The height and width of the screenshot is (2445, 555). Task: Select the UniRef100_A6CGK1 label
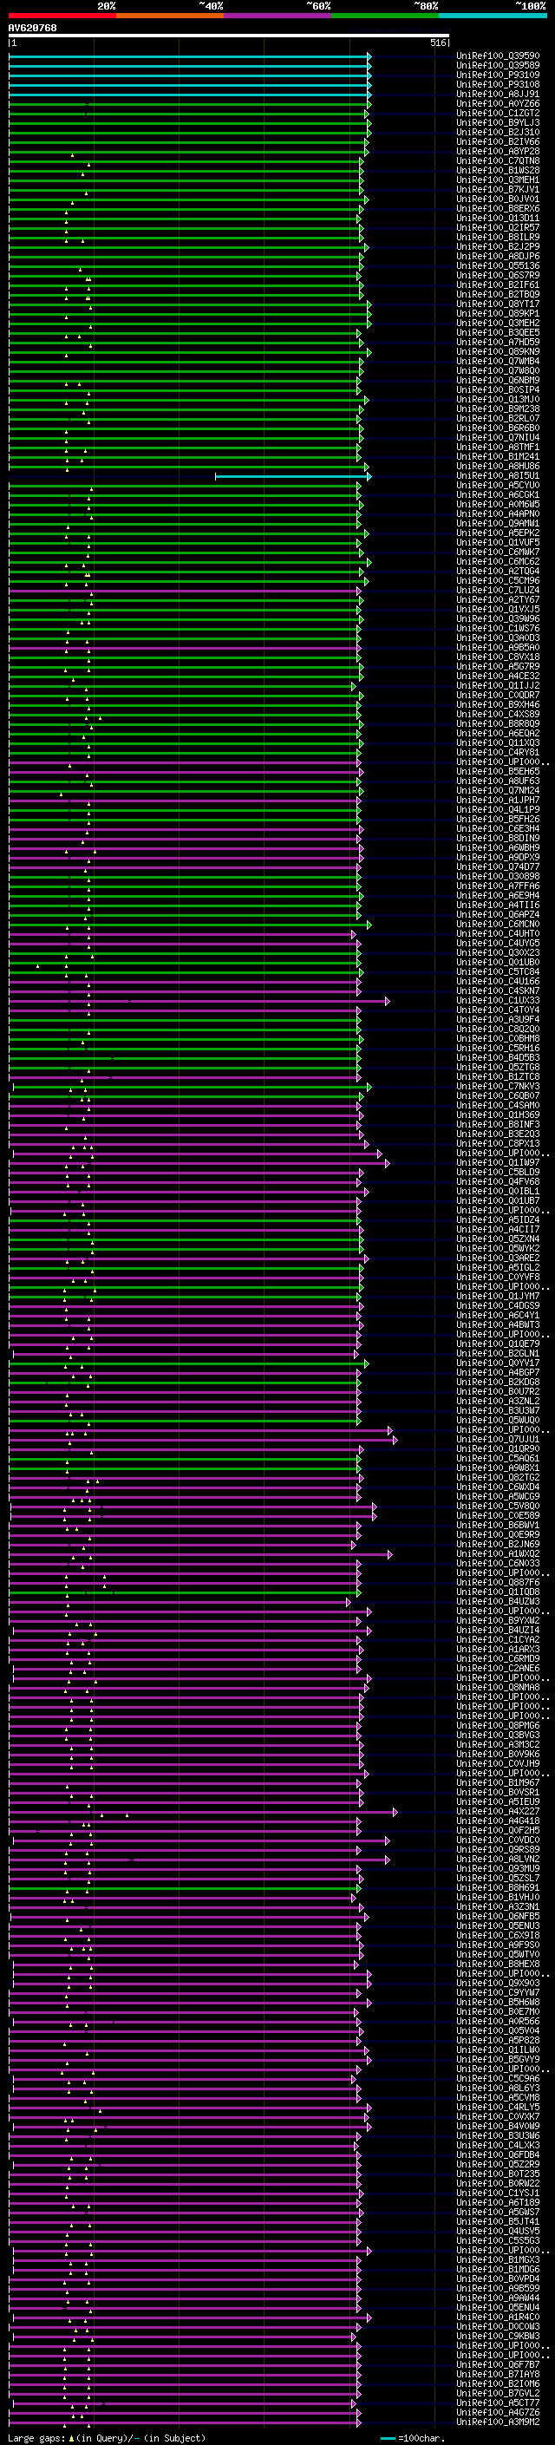pos(498,494)
